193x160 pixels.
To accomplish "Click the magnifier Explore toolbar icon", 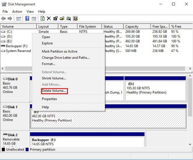I will pos(69,19).
